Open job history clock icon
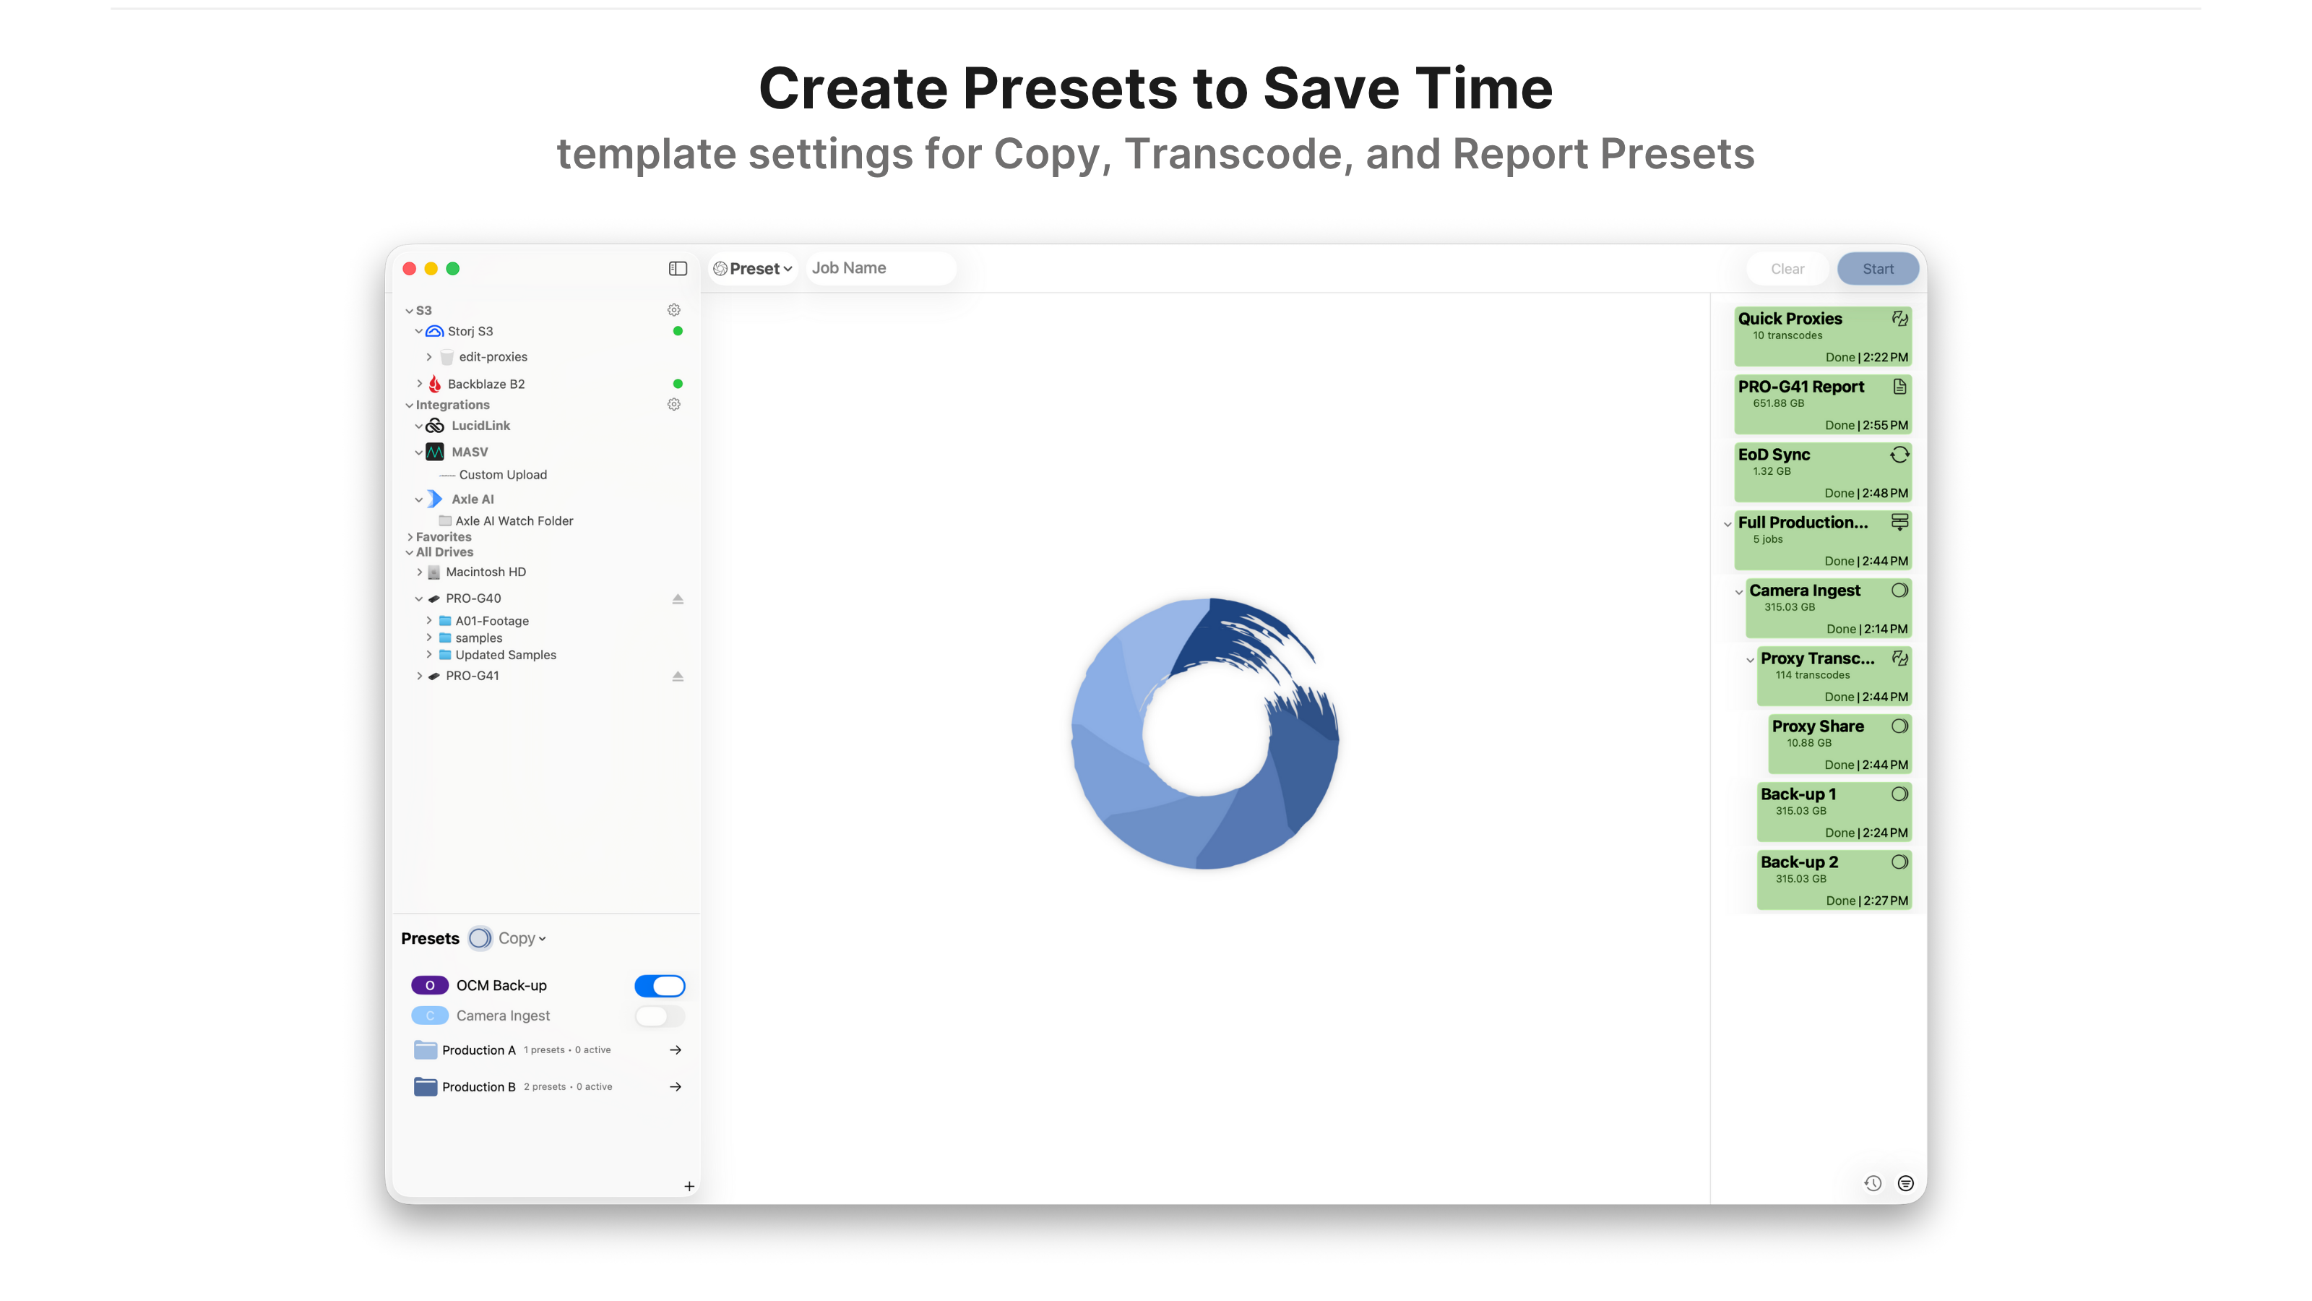Viewport: 2312px width, 1301px height. pos(1872,1183)
